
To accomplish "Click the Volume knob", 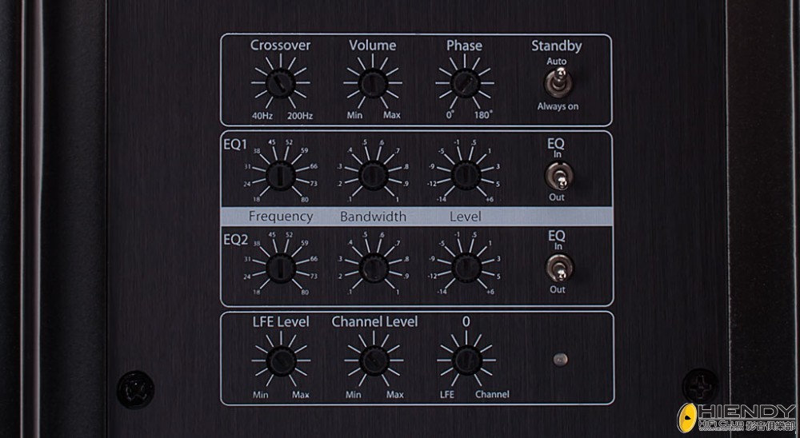I will (372, 83).
